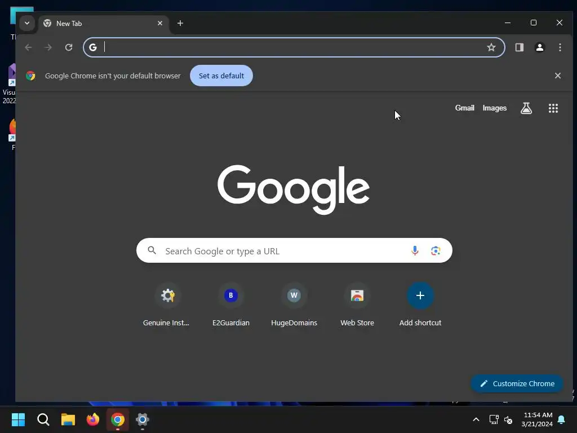This screenshot has height=433, width=577.
Task: Open Windows taskbar search
Action: point(43,419)
